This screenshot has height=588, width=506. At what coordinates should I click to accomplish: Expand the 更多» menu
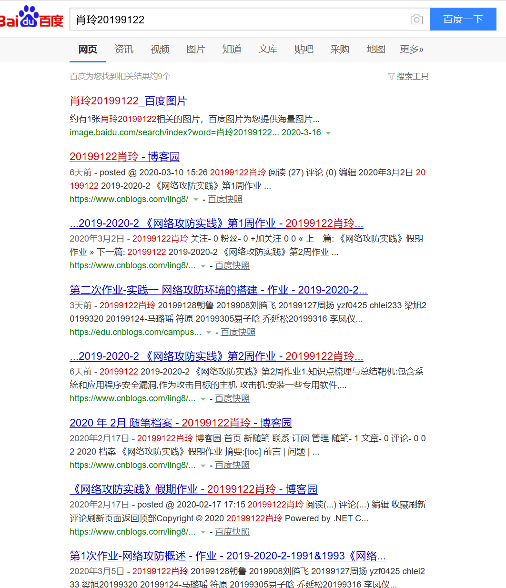point(412,50)
